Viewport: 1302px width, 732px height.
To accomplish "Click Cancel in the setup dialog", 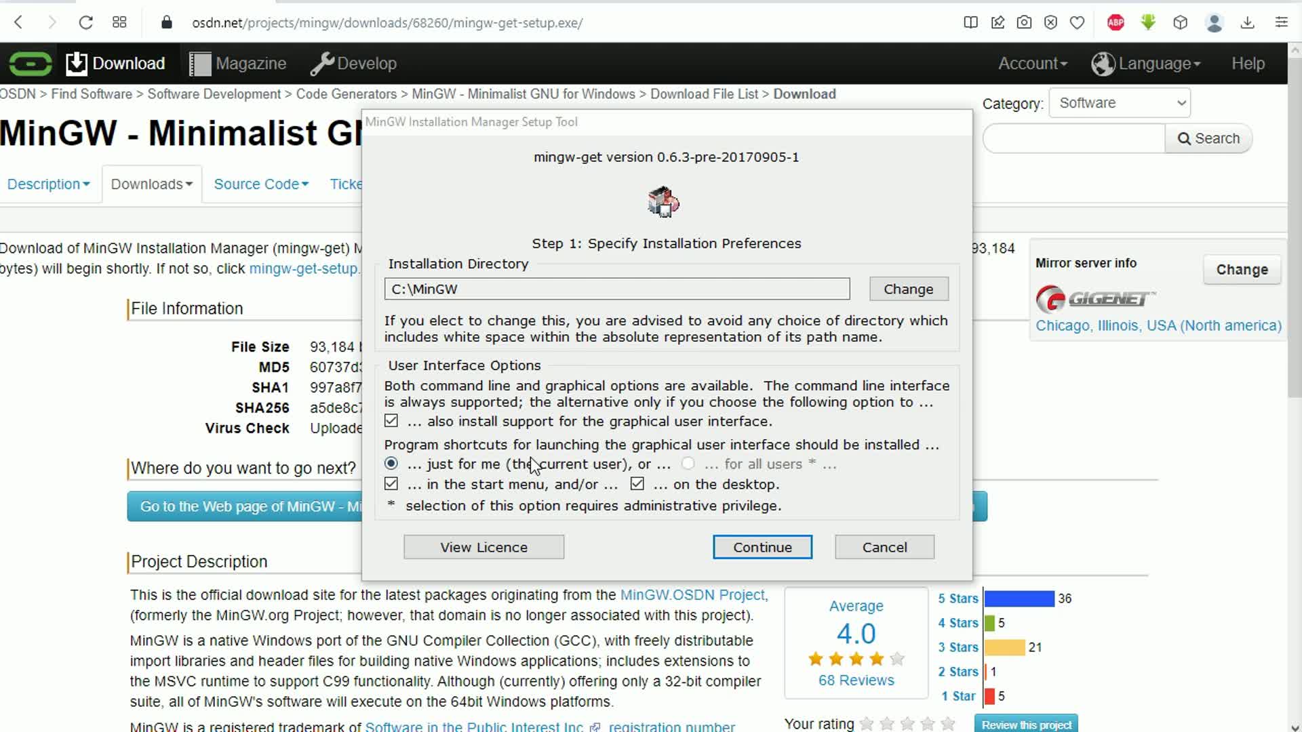I will 884,547.
